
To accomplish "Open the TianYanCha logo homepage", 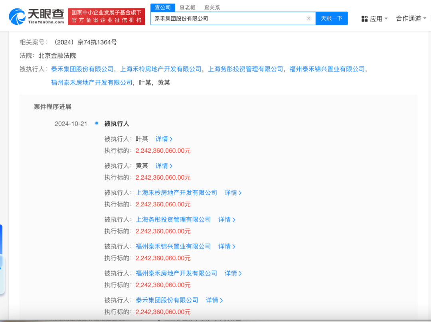I will [x=37, y=16].
